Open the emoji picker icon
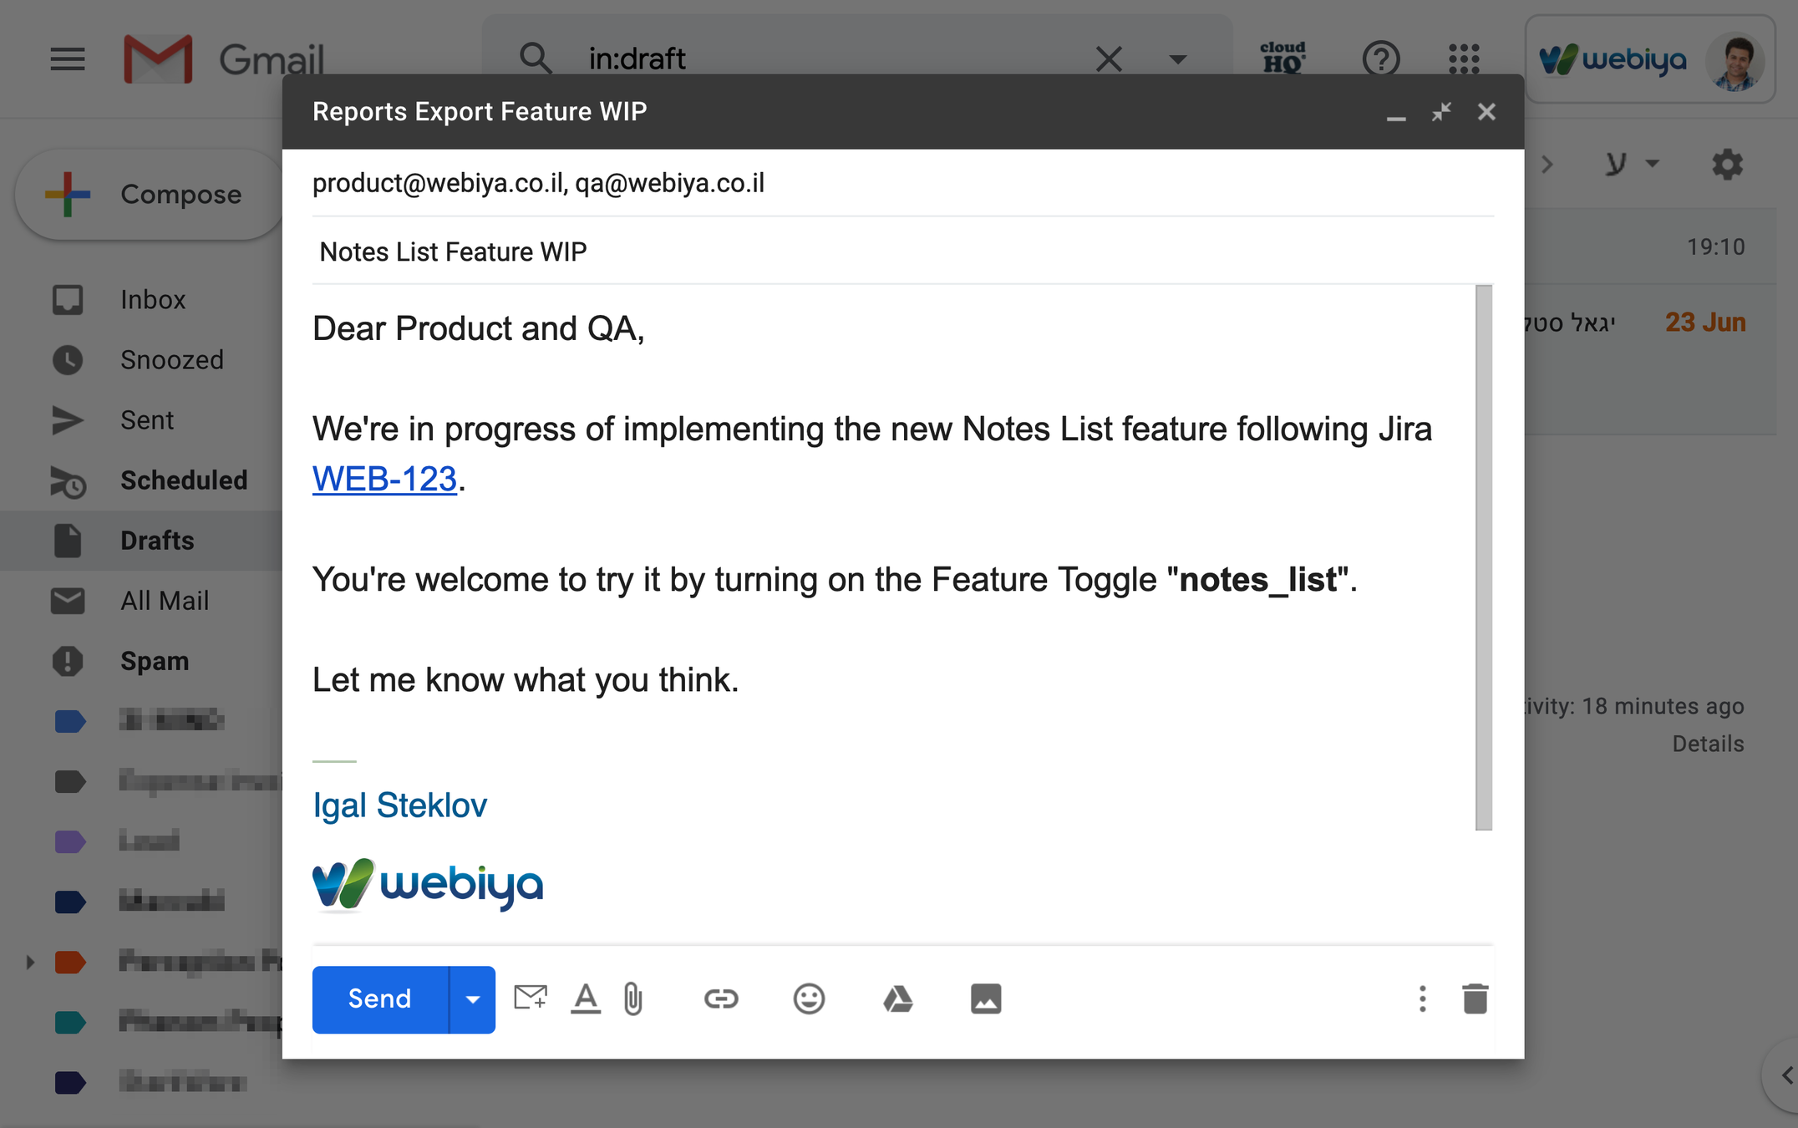 coord(808,998)
